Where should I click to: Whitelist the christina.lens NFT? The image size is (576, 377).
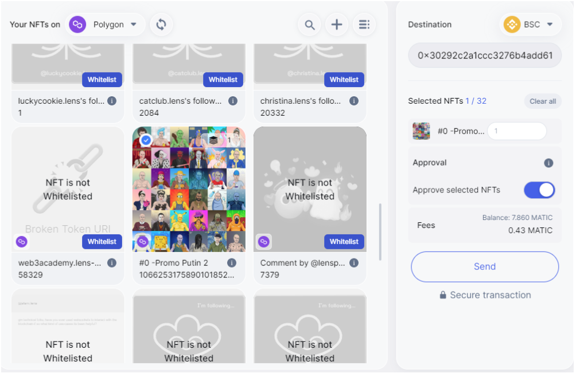(344, 80)
